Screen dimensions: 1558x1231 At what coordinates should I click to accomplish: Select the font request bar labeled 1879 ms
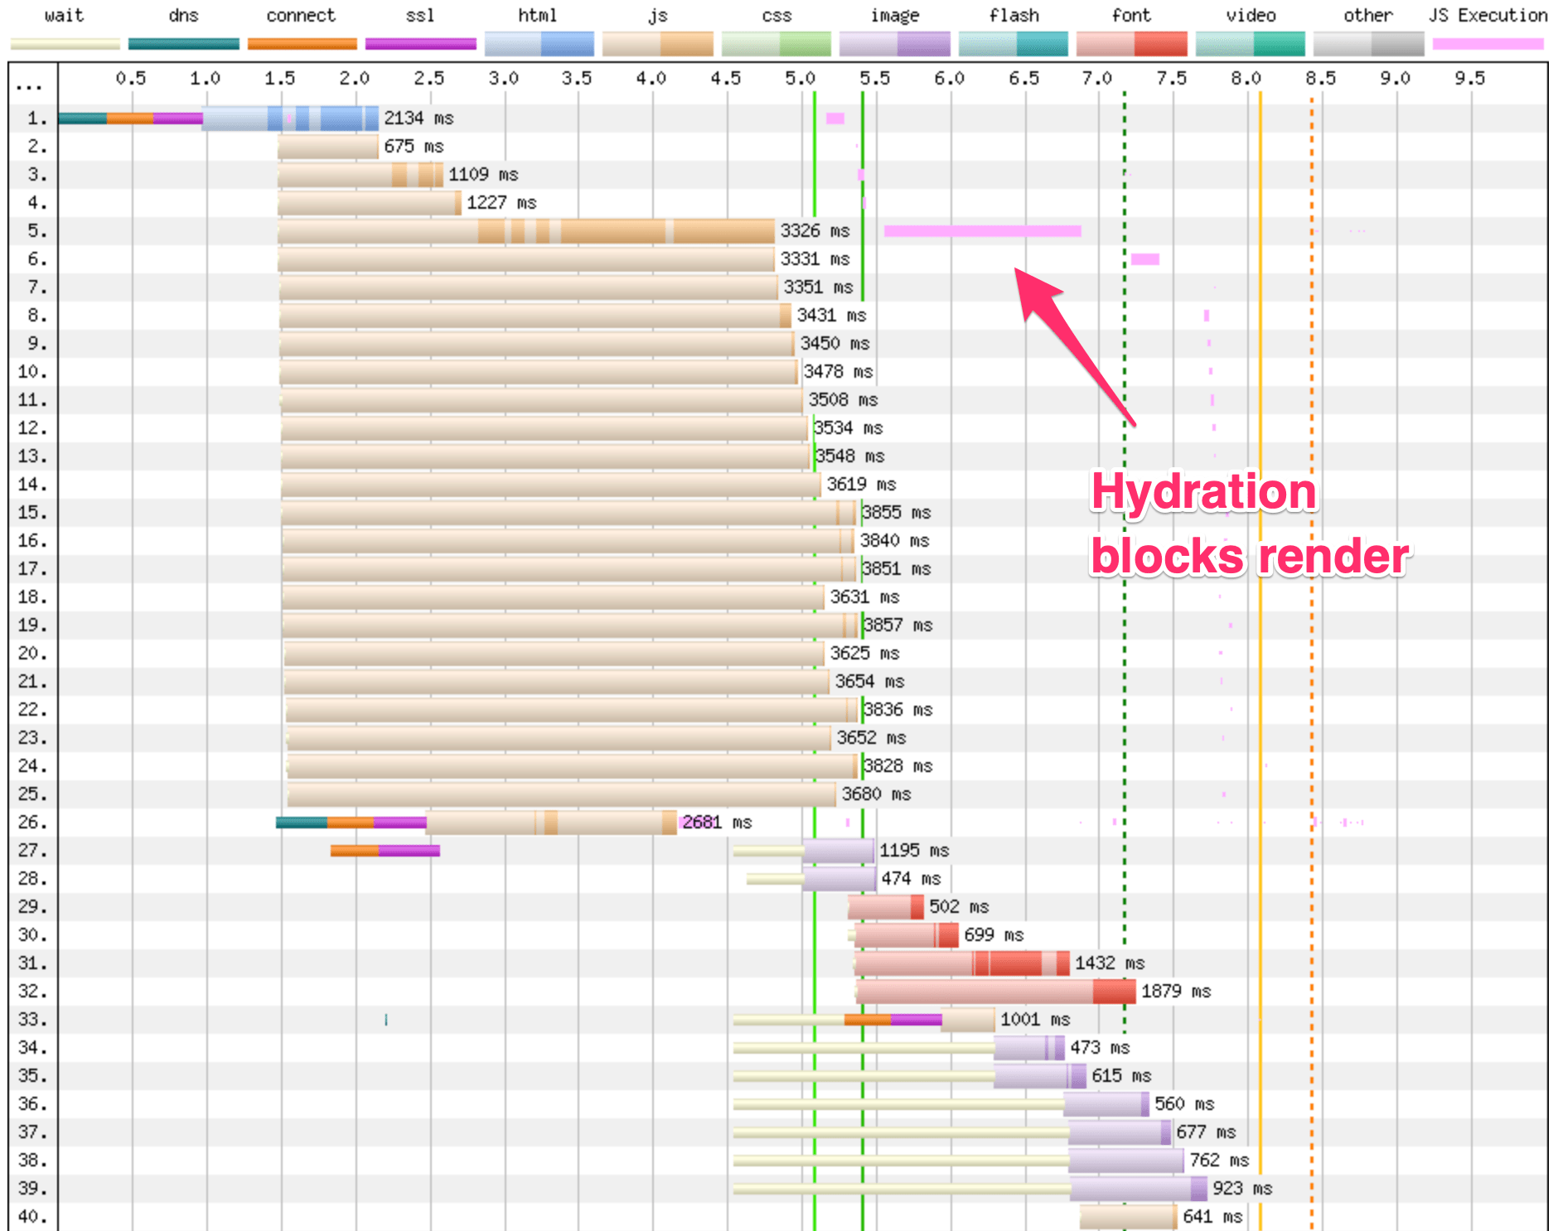994,992
